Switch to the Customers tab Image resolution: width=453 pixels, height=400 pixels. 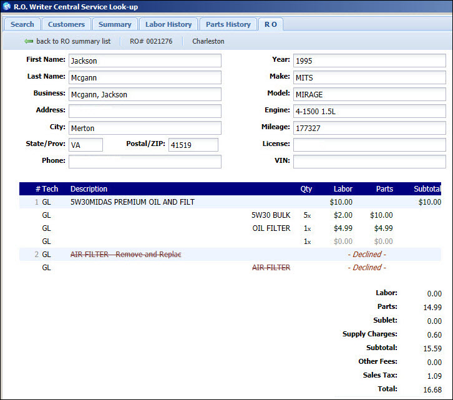click(x=66, y=24)
